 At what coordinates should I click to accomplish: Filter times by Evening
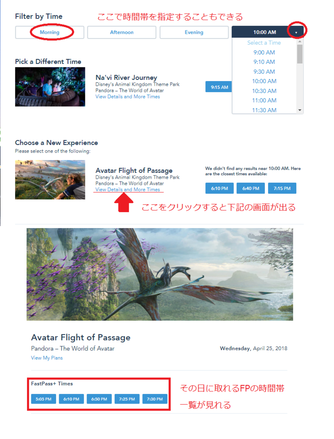(x=194, y=32)
